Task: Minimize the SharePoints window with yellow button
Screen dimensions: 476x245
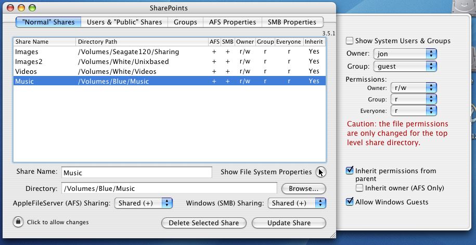Action: pos(21,8)
